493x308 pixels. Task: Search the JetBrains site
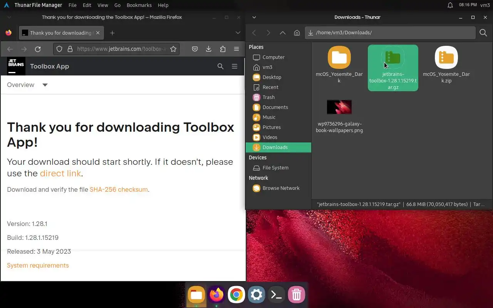[x=220, y=66]
